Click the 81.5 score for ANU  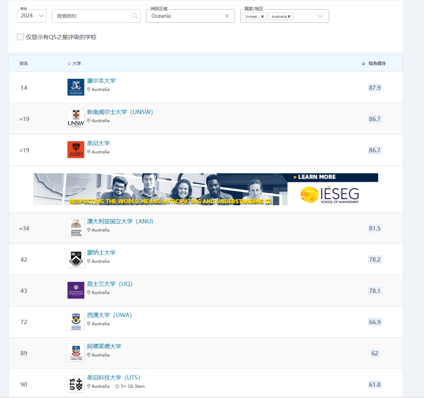click(x=375, y=229)
